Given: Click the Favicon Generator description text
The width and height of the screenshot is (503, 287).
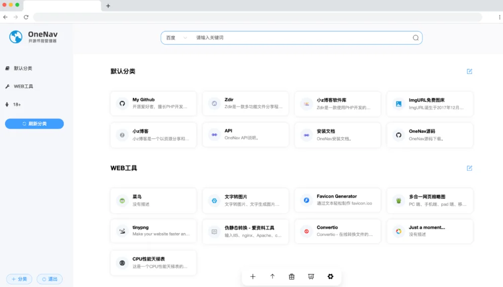Looking at the screenshot, I should [345, 203].
